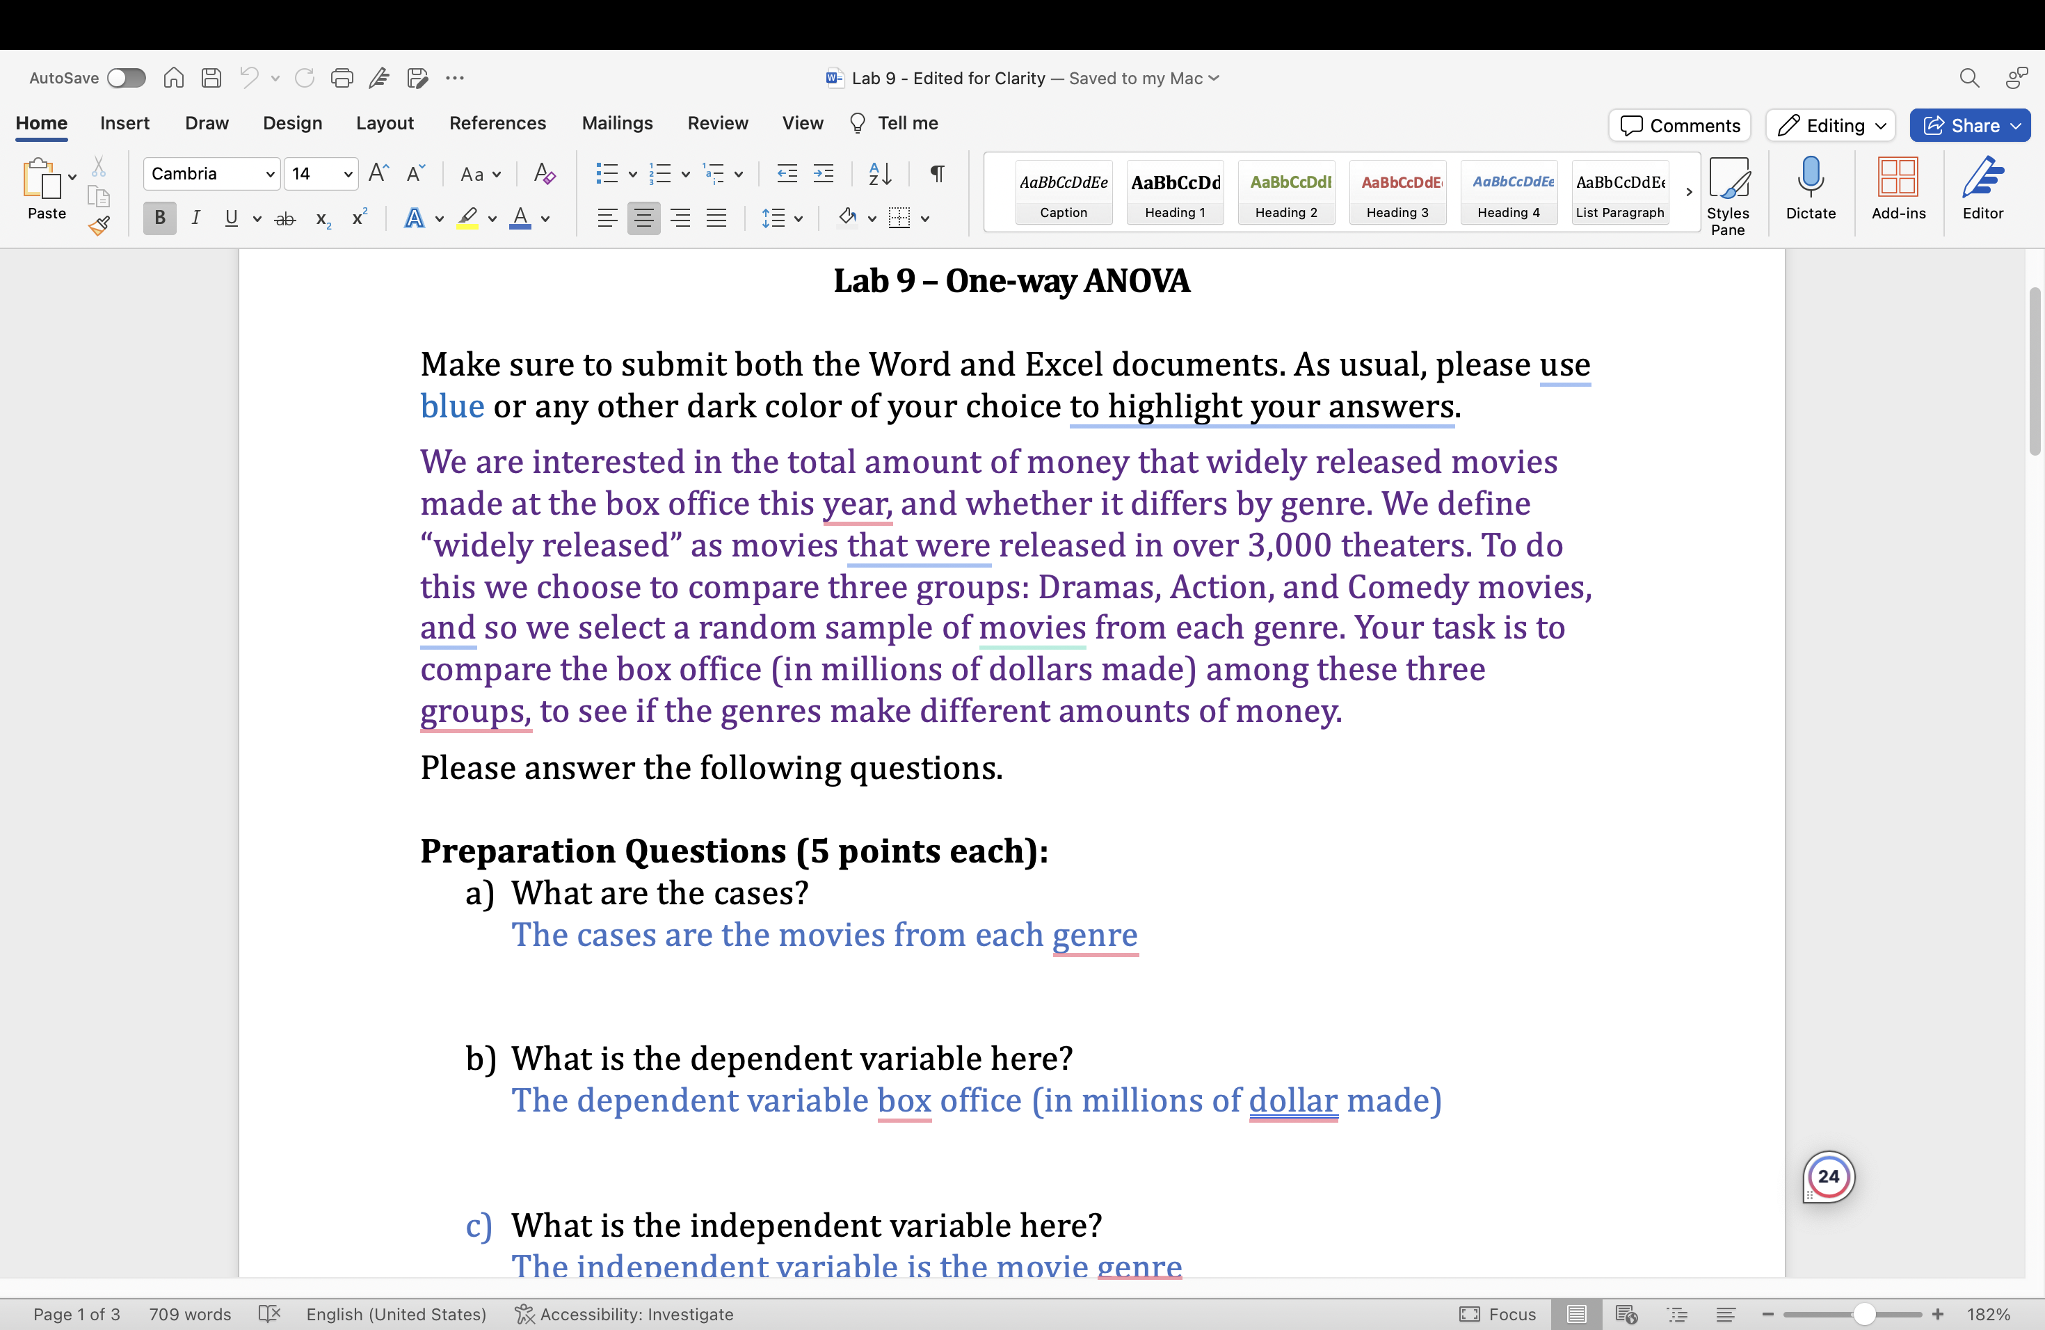Viewport: 2045px width, 1330px height.
Task: Sort the selected text
Action: (x=879, y=173)
